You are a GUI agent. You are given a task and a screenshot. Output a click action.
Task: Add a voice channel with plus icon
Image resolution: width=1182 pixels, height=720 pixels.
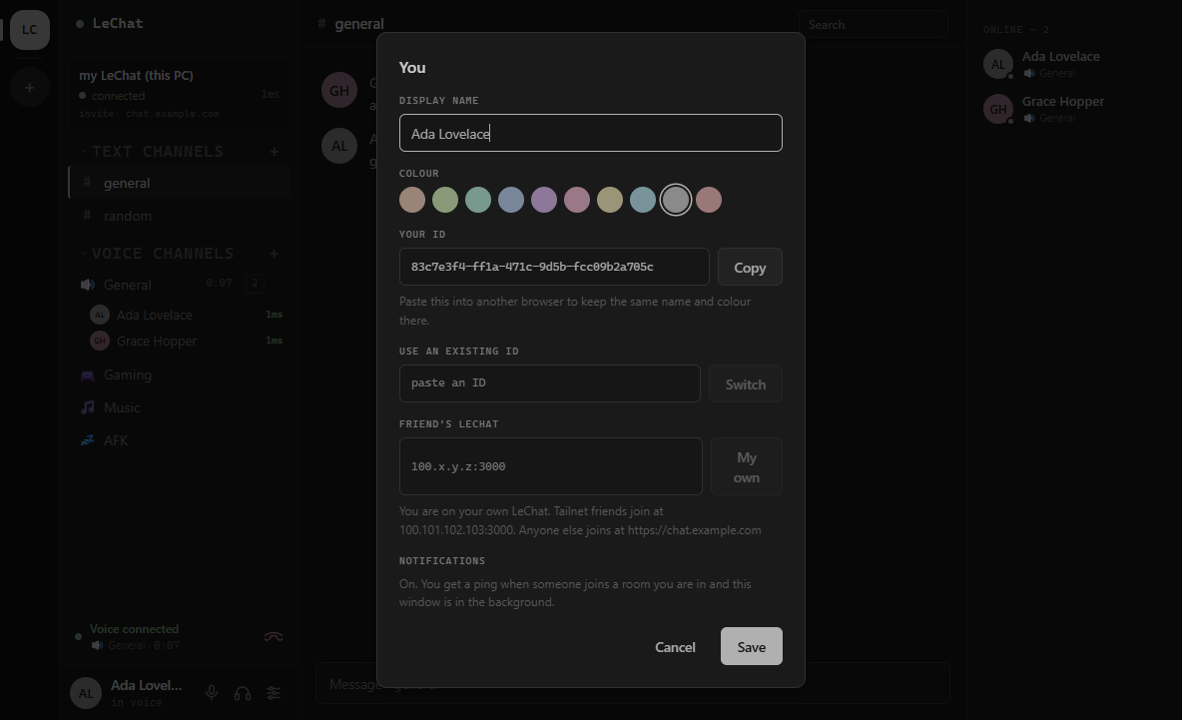(x=274, y=254)
